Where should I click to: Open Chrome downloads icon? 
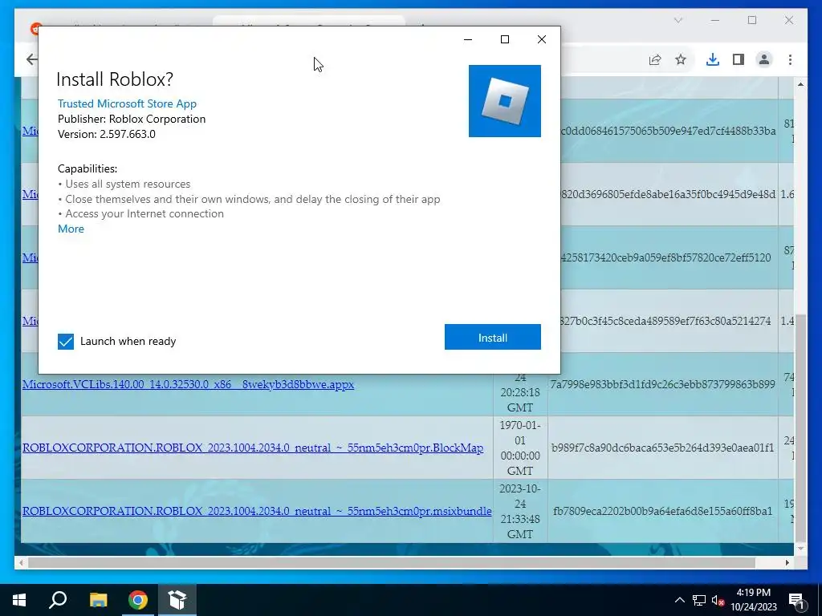tap(713, 59)
